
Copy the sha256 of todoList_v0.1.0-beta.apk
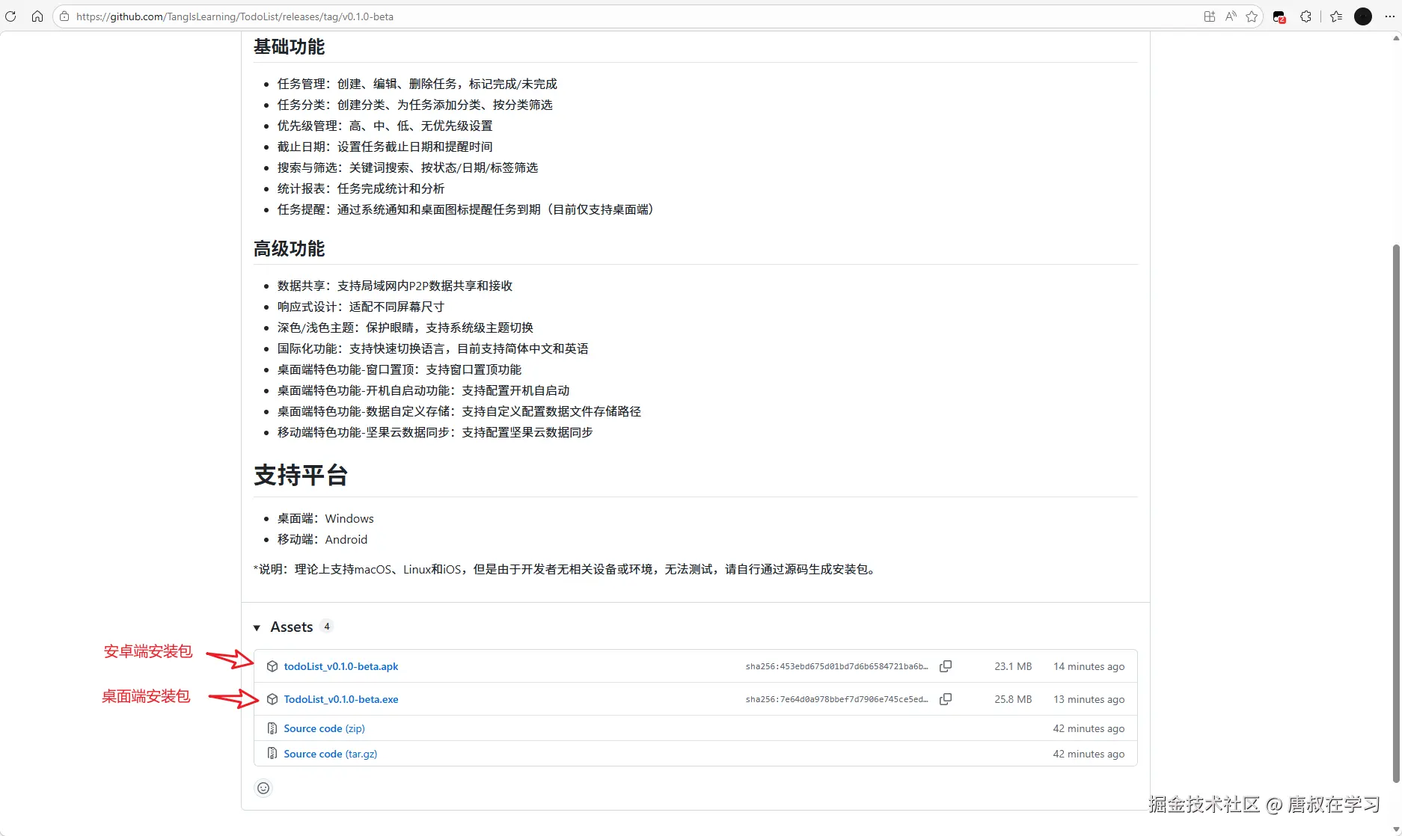pos(946,666)
